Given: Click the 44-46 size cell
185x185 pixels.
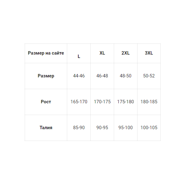Looking at the screenshot, I should click(x=79, y=76).
